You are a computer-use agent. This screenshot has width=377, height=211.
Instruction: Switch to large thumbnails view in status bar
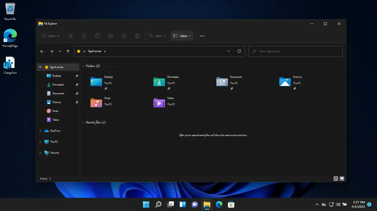[342, 179]
